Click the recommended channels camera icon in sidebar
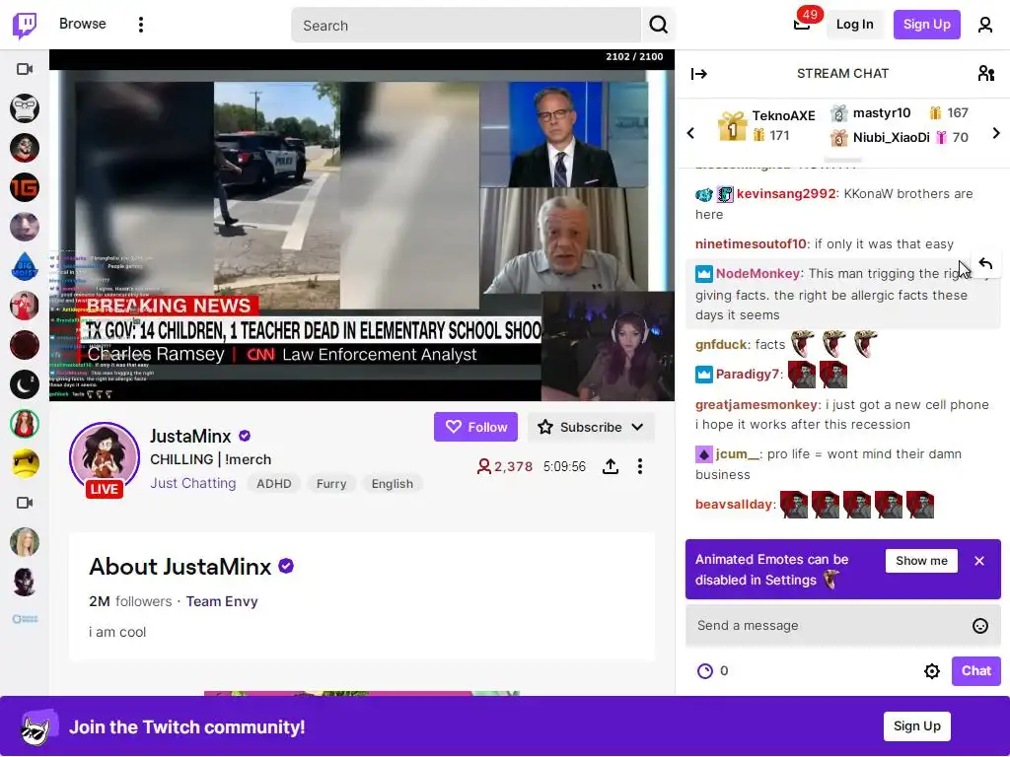 coord(25,503)
